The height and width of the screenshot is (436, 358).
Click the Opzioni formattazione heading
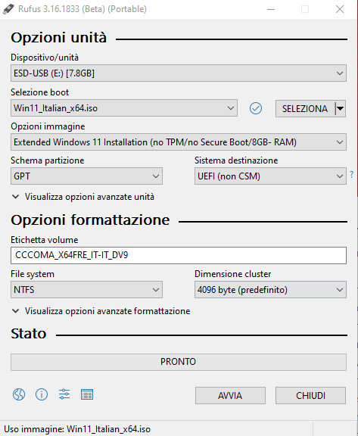[90, 220]
